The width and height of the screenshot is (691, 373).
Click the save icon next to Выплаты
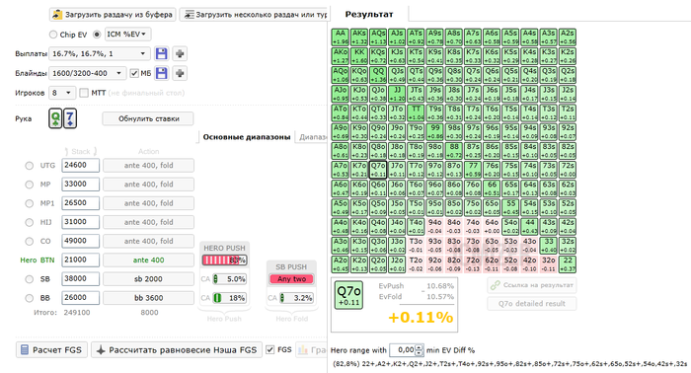click(x=161, y=53)
